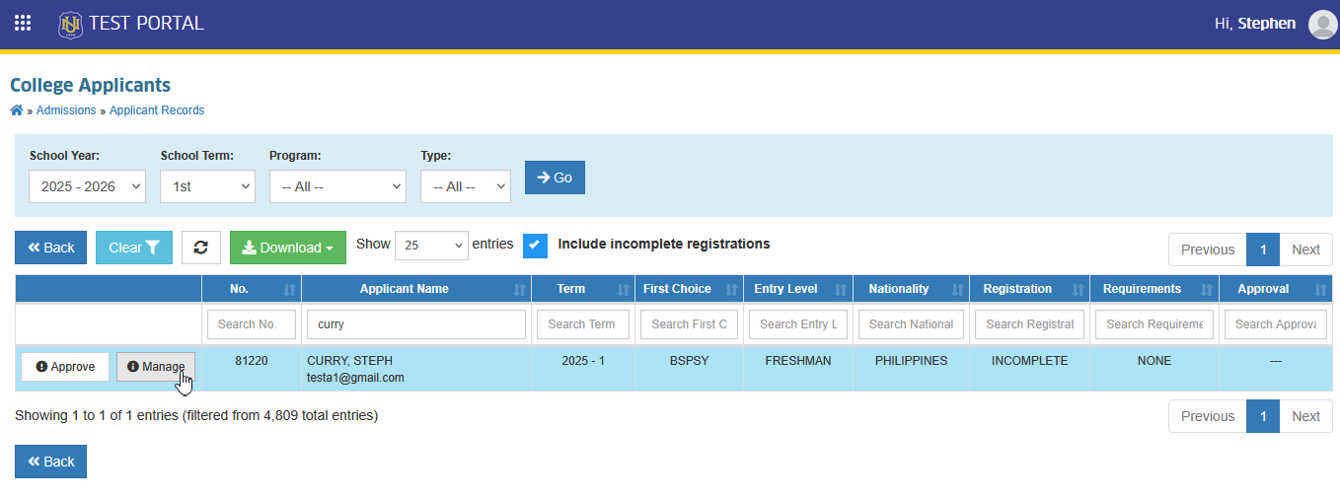This screenshot has width=1340, height=500.
Task: Select page 1 in bottom pagination
Action: [1263, 416]
